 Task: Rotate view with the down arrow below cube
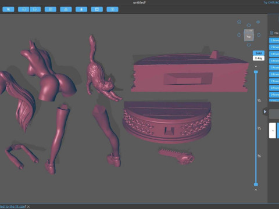pos(249,45)
